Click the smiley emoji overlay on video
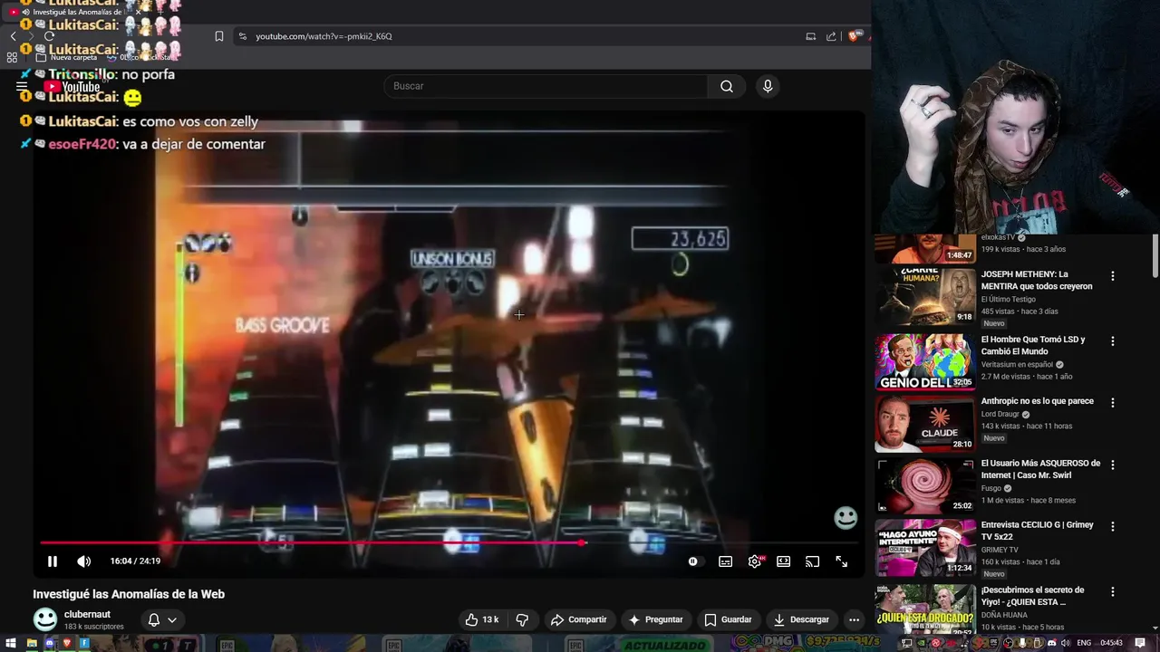This screenshot has height=652, width=1160. tap(846, 517)
